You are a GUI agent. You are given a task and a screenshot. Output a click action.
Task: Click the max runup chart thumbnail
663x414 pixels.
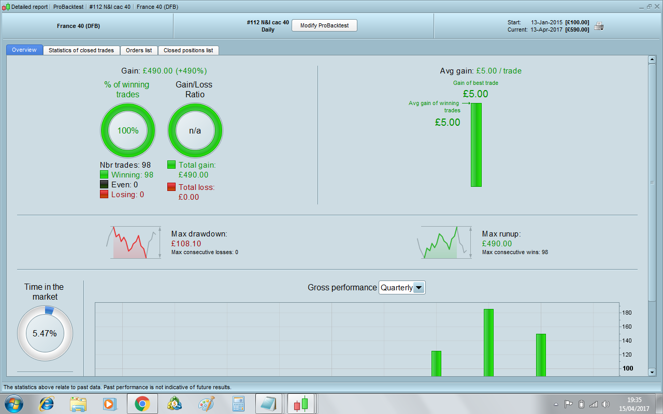pos(445,242)
